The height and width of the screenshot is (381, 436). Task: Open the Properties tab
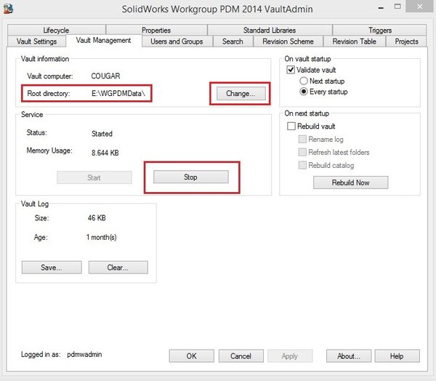[156, 30]
